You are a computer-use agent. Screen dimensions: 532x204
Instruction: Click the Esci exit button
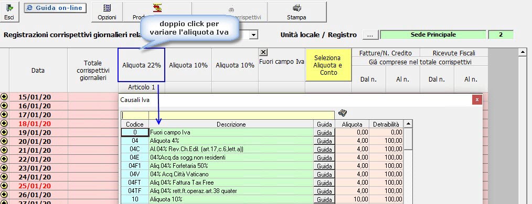[x=9, y=12]
